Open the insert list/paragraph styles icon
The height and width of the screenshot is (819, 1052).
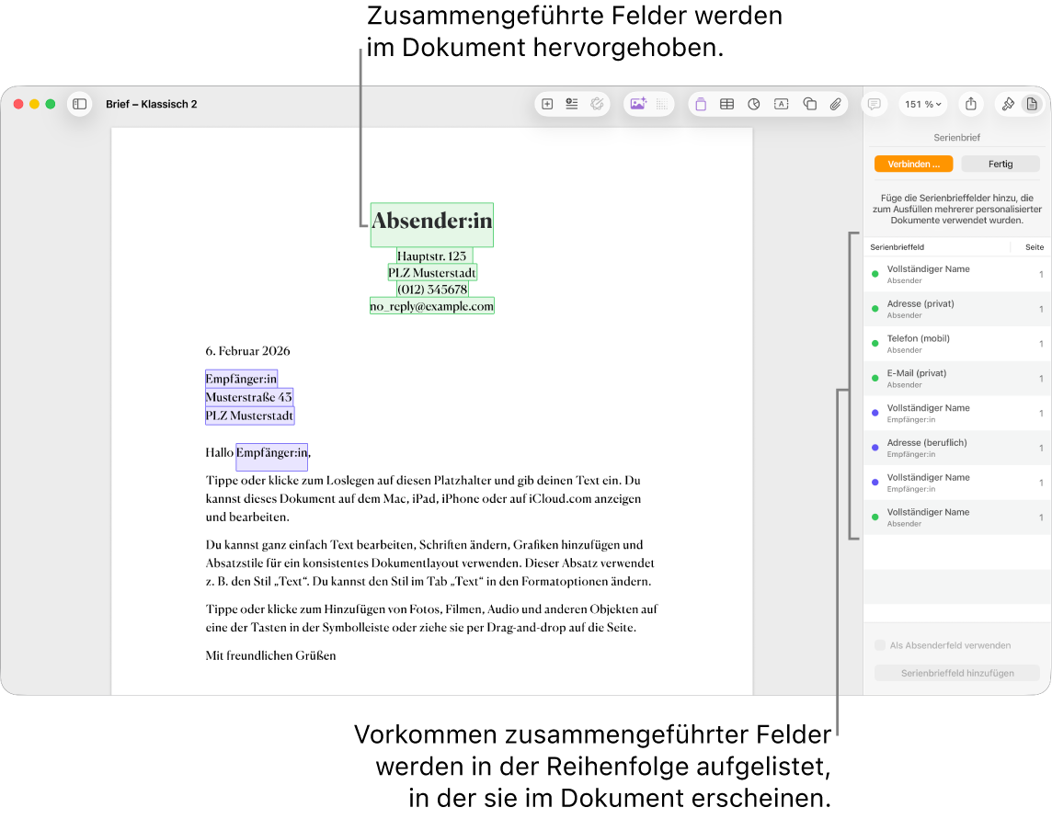(572, 104)
